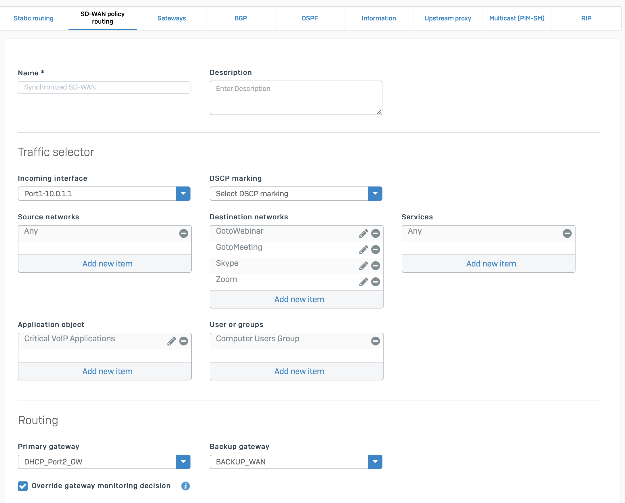Screen dimensions: 625x503
Task: Edit the GotoWebinar destination entry
Action: (363, 234)
